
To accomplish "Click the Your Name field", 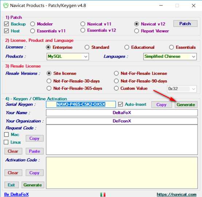I will click(x=122, y=113).
